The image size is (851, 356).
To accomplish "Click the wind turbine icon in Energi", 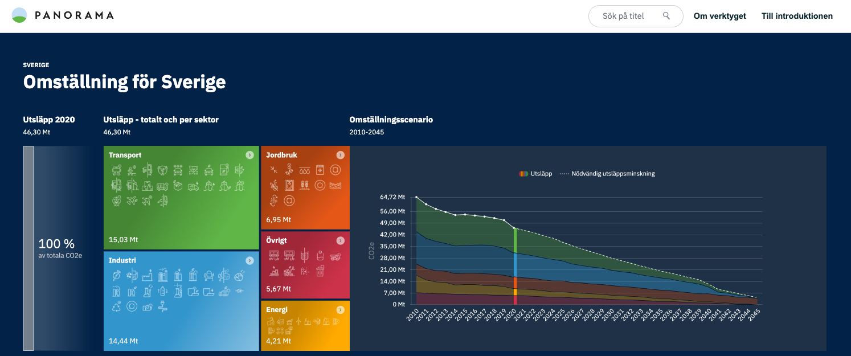I will point(298,321).
